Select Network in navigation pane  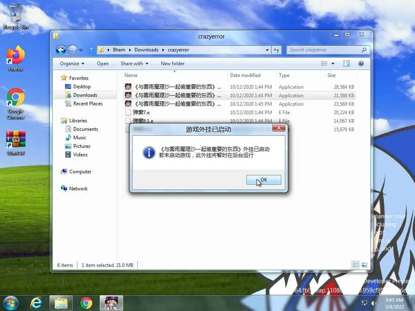click(78, 189)
